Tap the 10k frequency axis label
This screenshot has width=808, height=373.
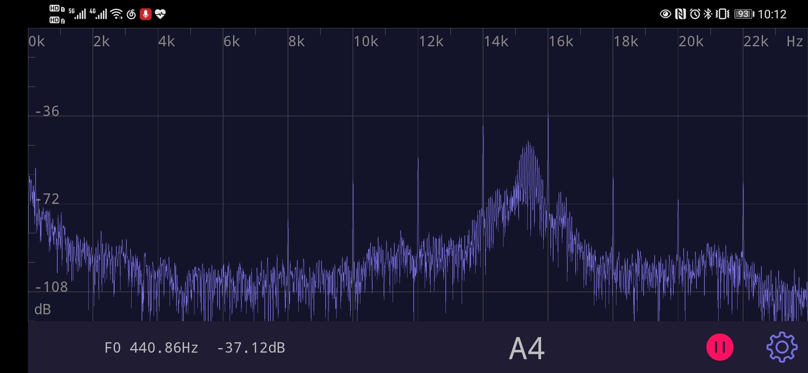pyautogui.click(x=366, y=41)
